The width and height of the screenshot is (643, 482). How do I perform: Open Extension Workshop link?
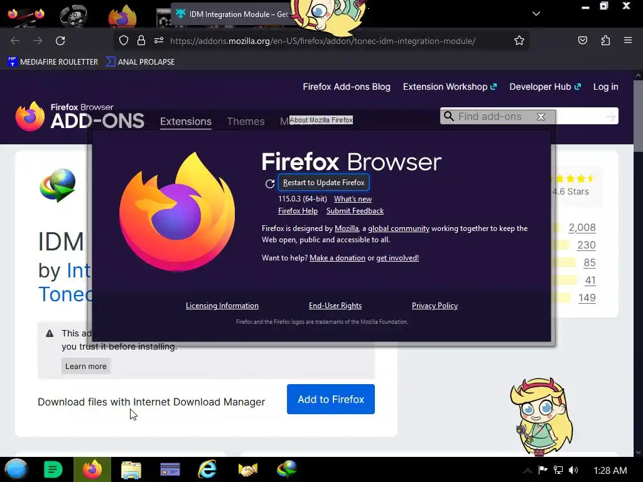450,87
